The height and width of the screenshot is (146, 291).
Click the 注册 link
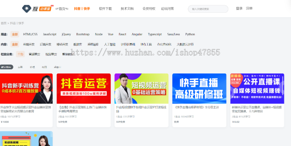pos(249,8)
